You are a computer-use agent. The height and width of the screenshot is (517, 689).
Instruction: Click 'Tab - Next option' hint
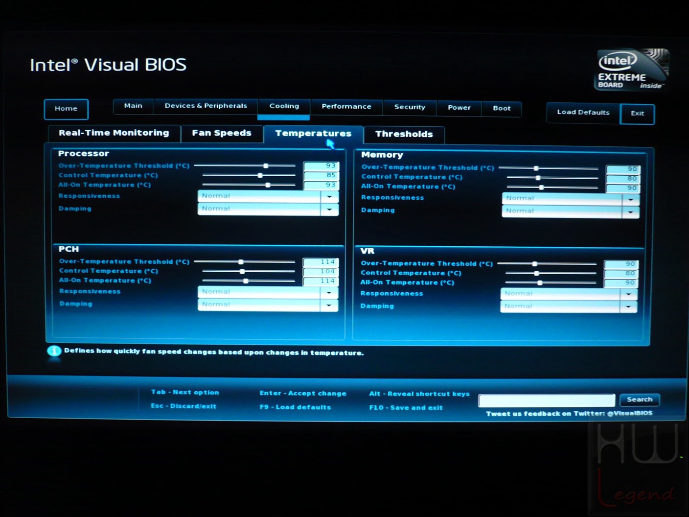pos(185,392)
